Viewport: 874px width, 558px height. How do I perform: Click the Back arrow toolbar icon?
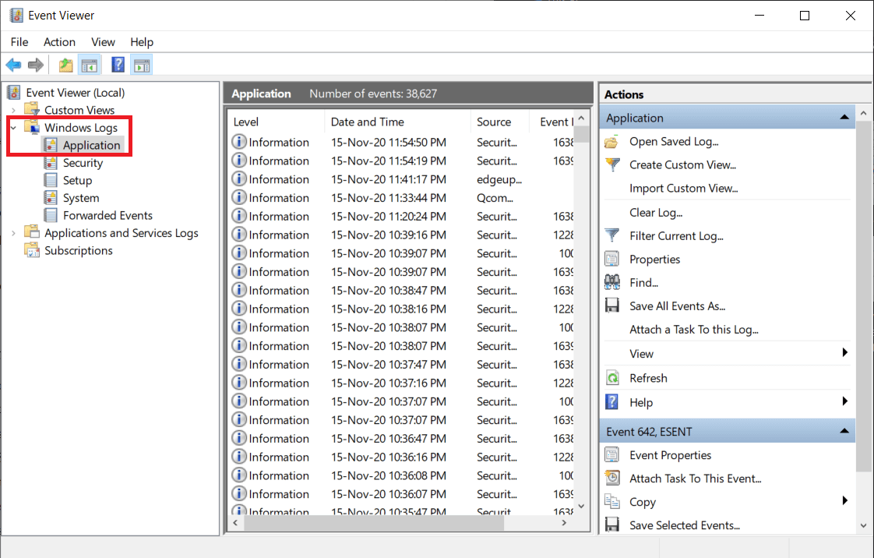(13, 65)
